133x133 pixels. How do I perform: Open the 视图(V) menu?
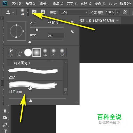pyautogui.click(x=125, y=3)
